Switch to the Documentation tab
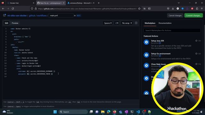The height and width of the screenshot is (115, 205). (x=165, y=23)
